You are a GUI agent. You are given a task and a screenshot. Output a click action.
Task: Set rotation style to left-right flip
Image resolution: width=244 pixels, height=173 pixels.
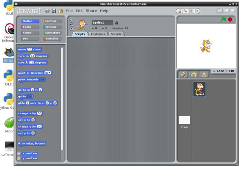(71, 24)
